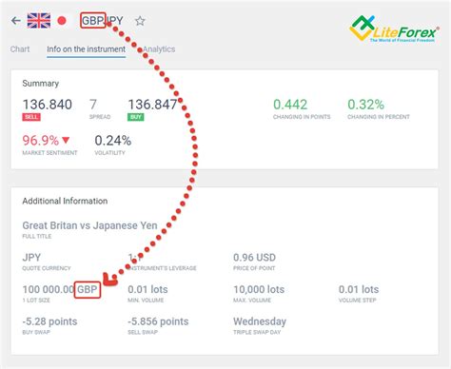Click the red SELL badge
The height and width of the screenshot is (369, 451).
click(31, 117)
